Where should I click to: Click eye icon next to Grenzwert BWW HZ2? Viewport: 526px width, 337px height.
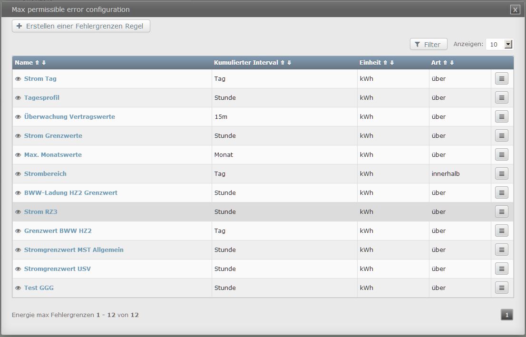[18, 231]
